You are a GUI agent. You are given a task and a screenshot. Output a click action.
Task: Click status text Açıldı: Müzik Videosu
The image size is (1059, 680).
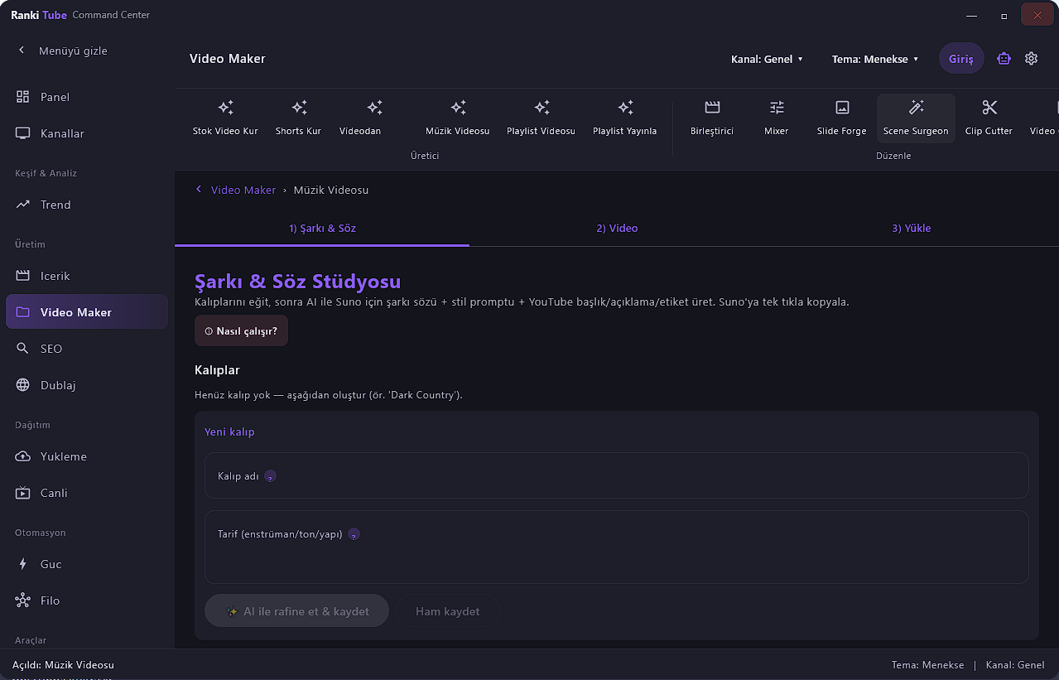tap(63, 665)
